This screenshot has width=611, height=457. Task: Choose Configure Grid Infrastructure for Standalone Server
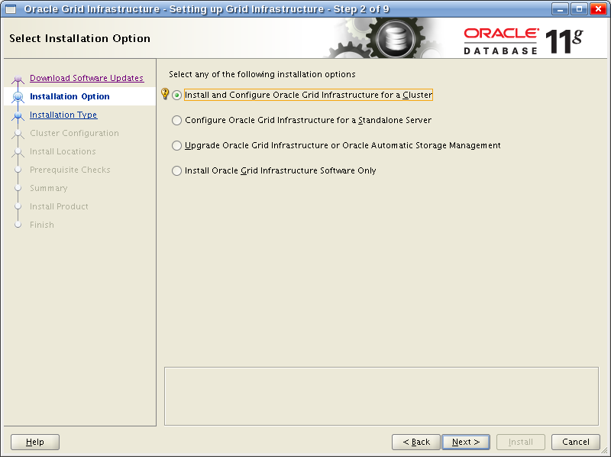pos(302,120)
